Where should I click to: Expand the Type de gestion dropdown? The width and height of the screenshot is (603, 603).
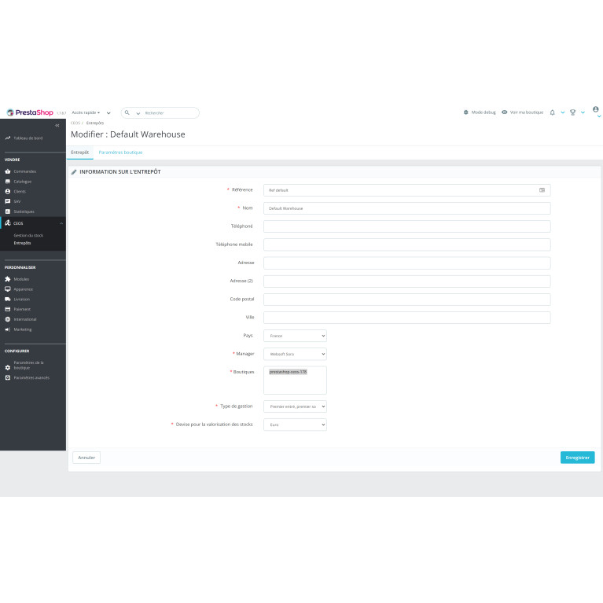pyautogui.click(x=294, y=406)
